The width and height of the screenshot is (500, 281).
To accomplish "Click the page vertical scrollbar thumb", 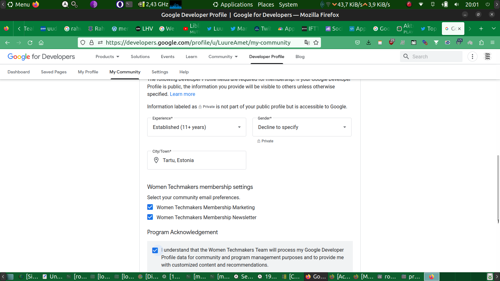I will point(498,188).
